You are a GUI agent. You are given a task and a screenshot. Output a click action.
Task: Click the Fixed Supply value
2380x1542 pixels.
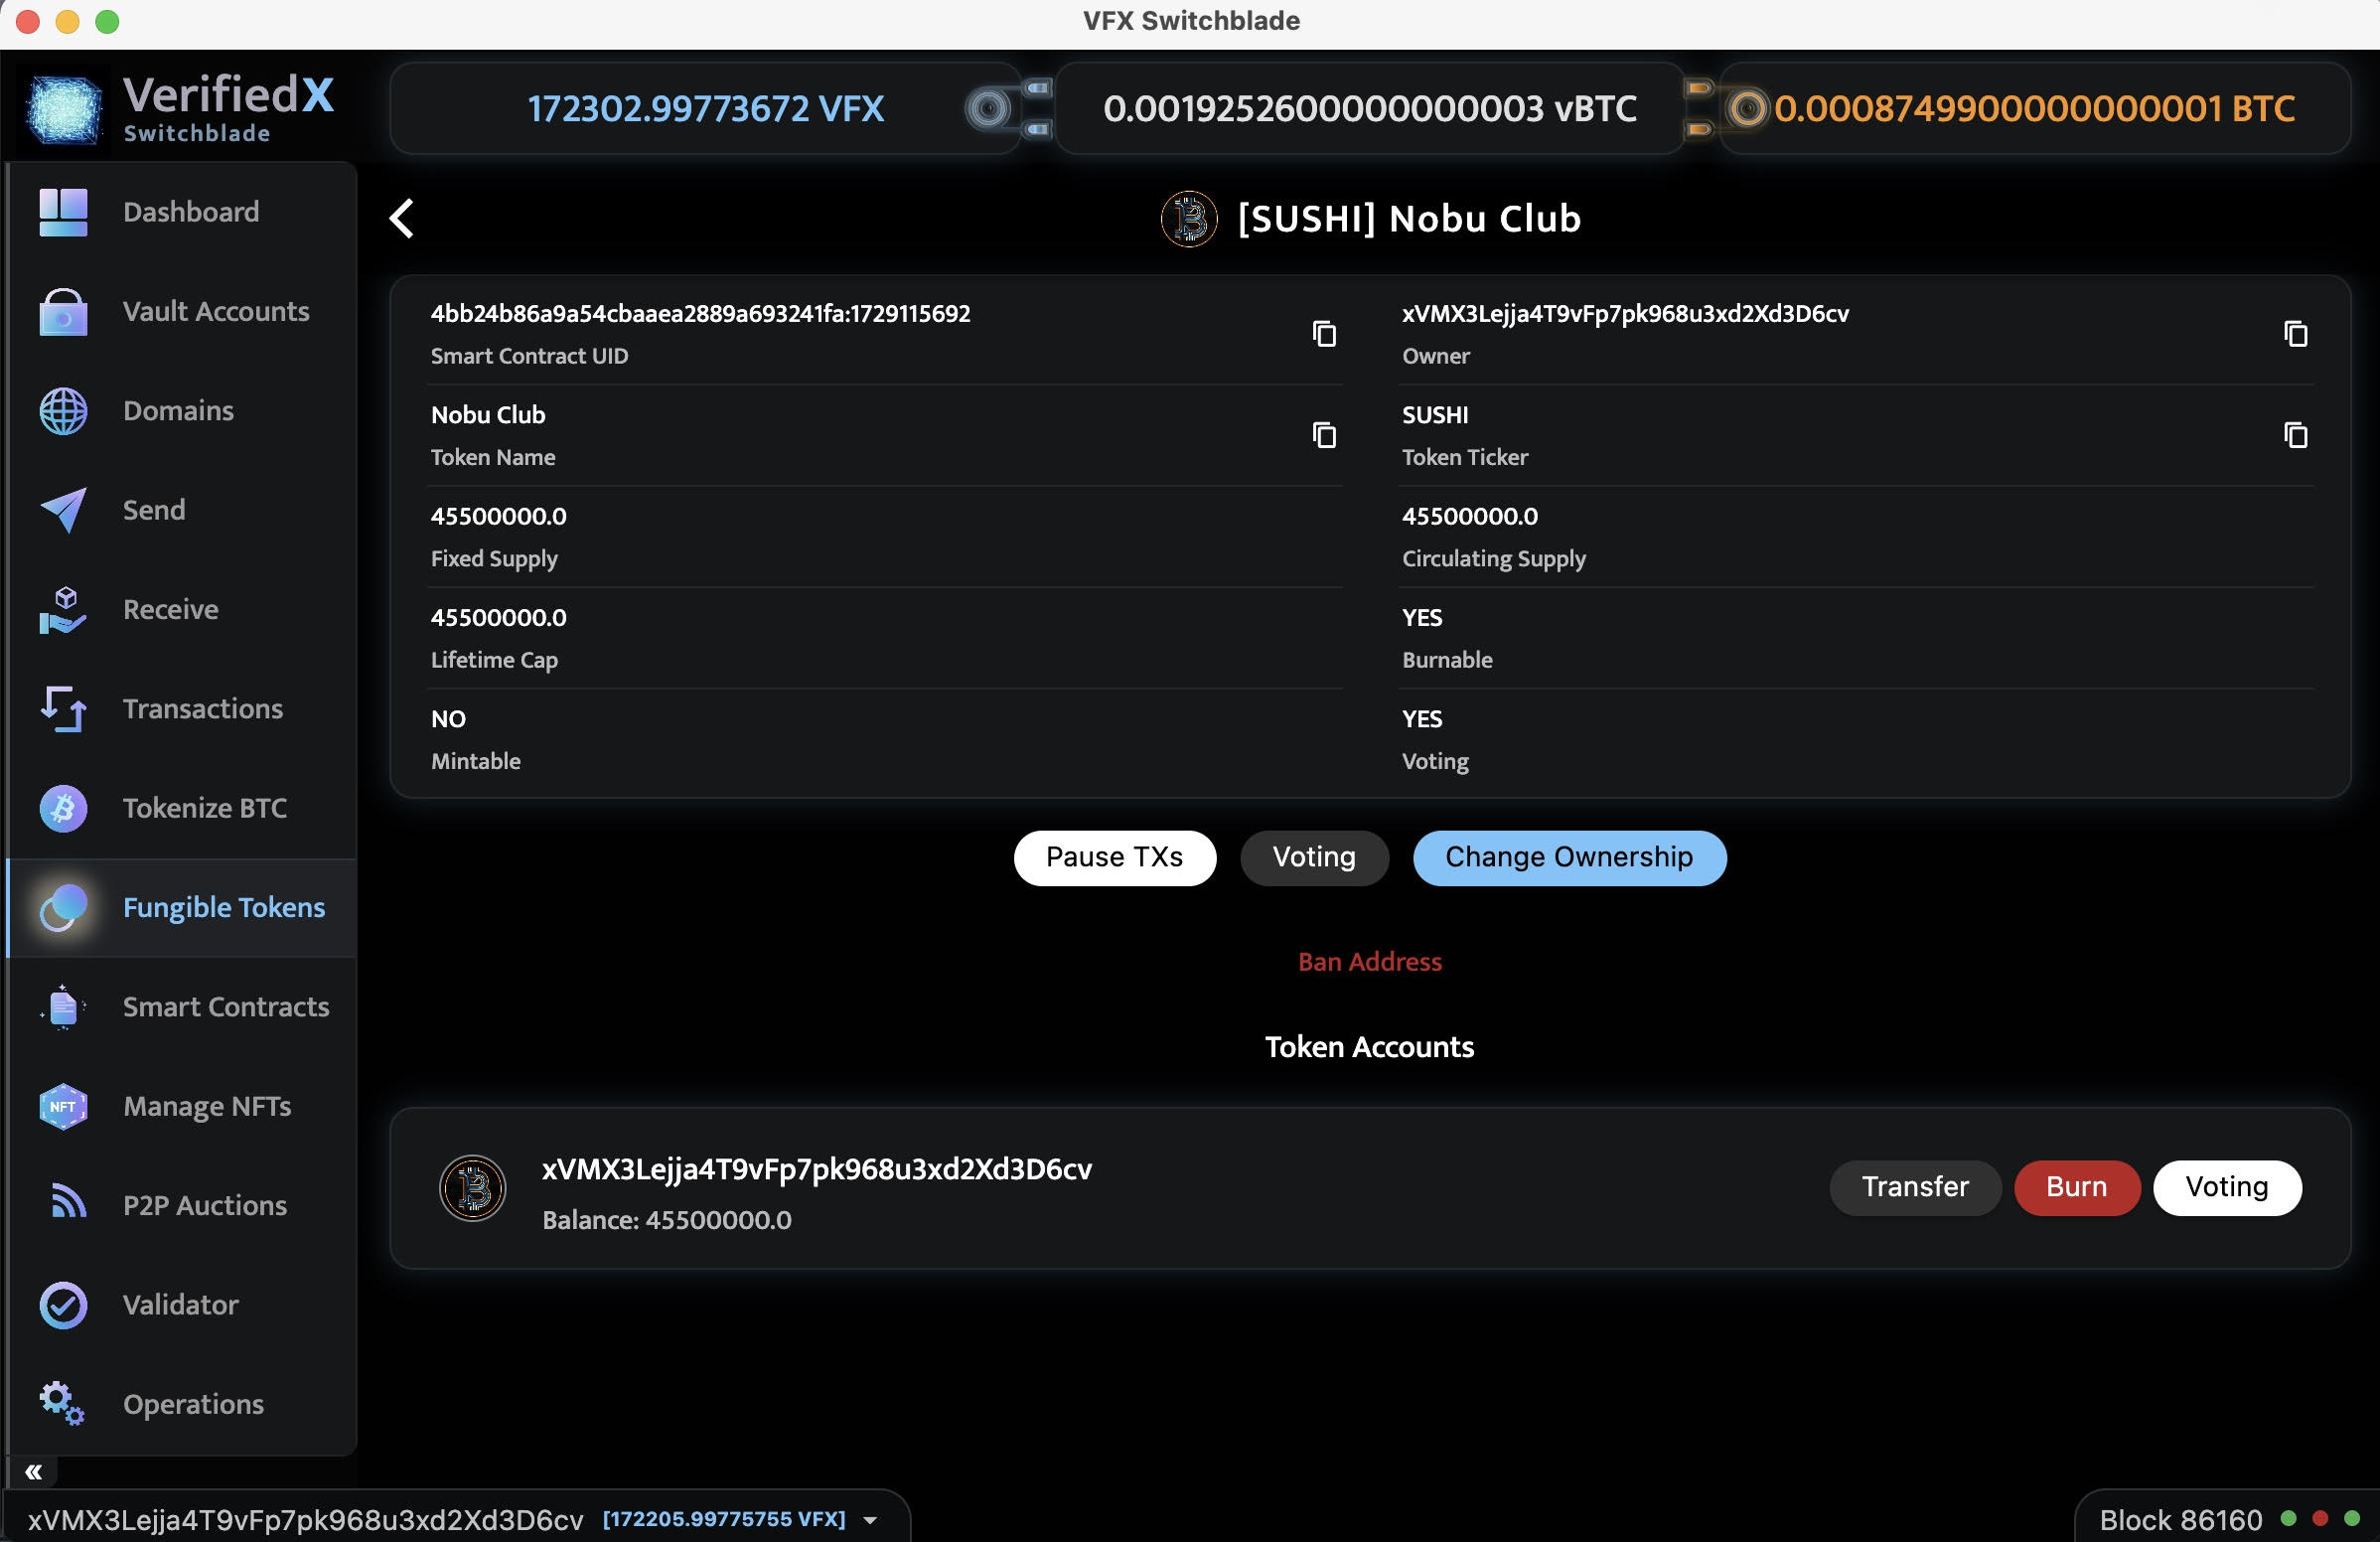coord(498,517)
